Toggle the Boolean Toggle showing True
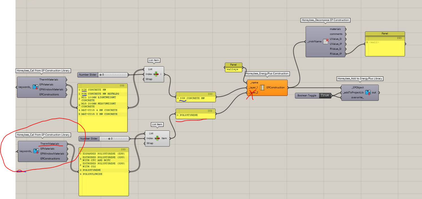Image resolution: width=422 pixels, height=199 pixels. (325, 95)
